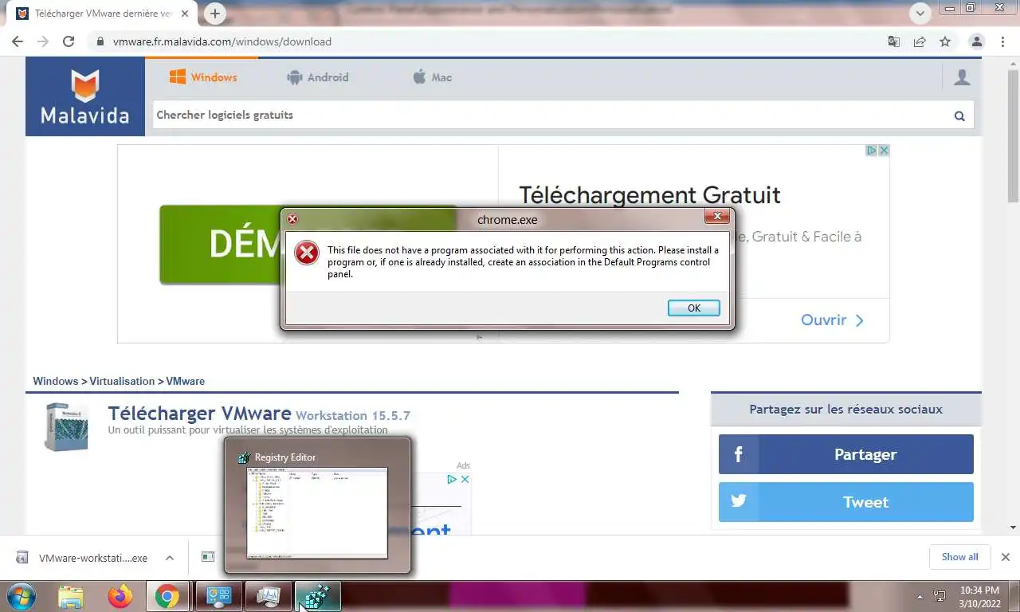Bookmark this page with the star

(945, 41)
